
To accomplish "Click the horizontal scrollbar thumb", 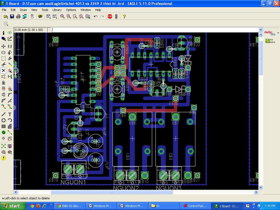I will point(112,192).
